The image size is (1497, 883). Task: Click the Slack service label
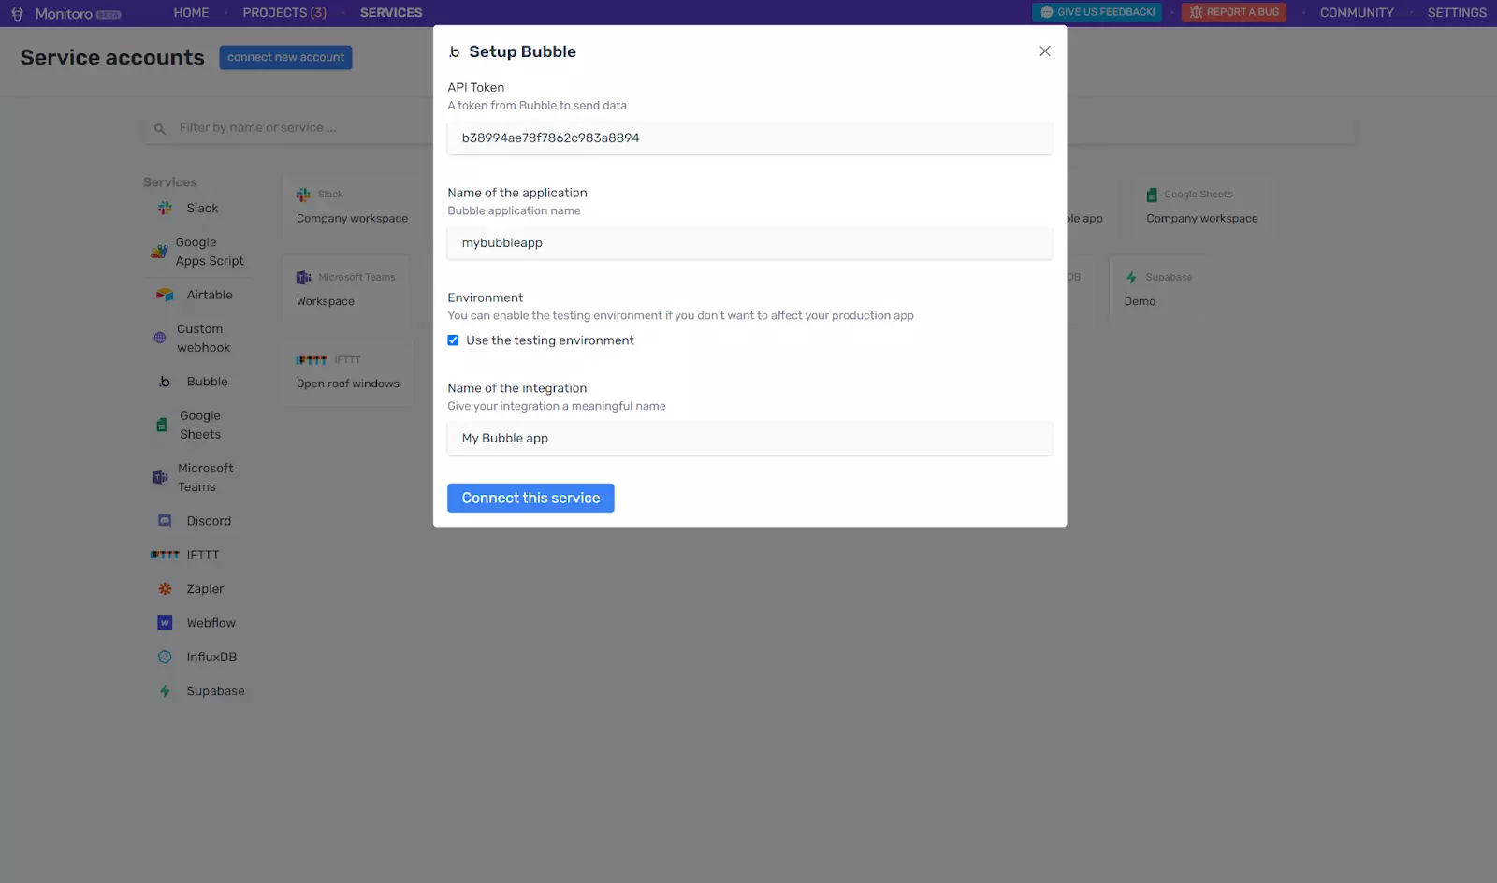pos(202,208)
